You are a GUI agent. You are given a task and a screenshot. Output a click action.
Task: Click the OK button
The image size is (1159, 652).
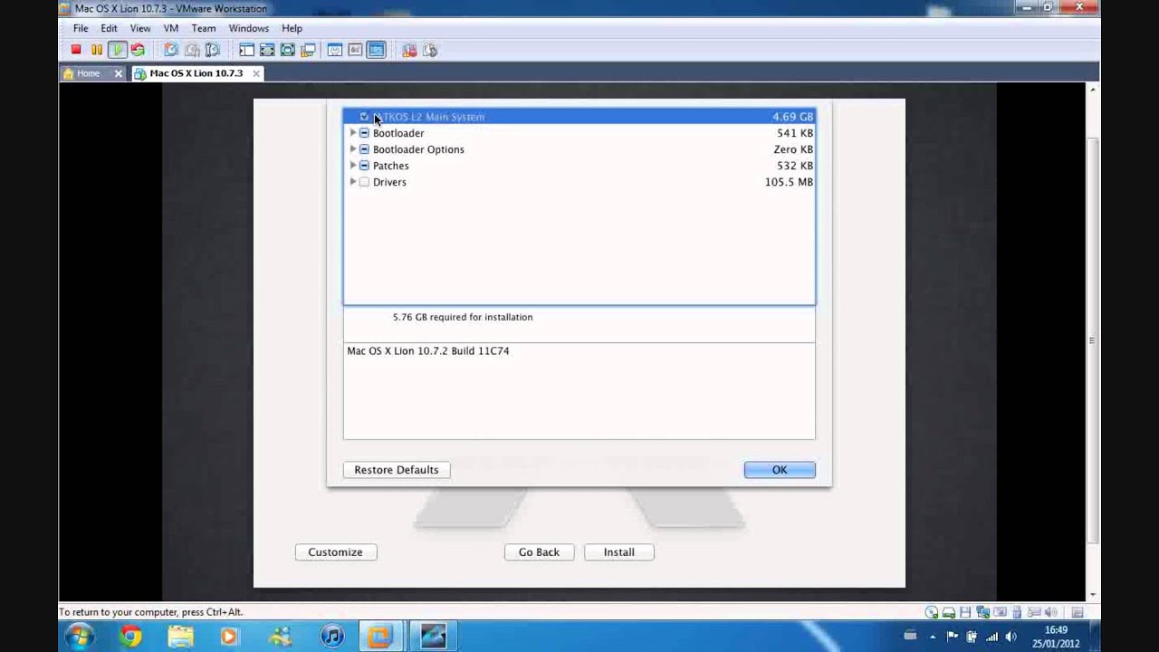pyautogui.click(x=780, y=470)
